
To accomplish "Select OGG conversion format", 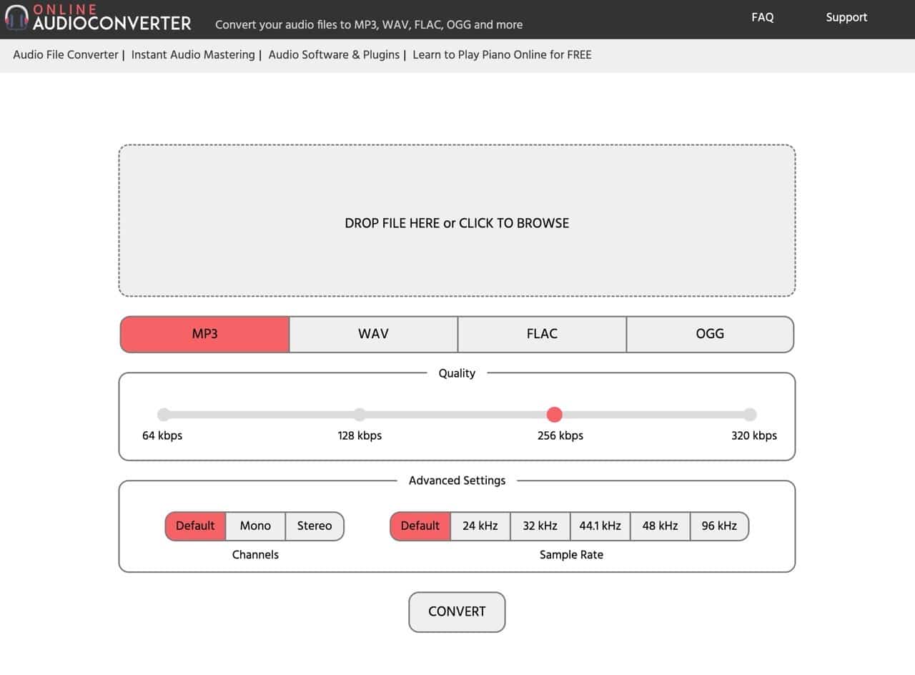I will click(x=710, y=334).
